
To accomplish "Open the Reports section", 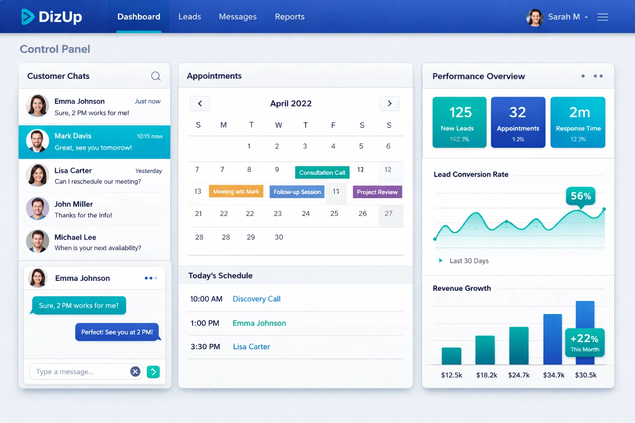I will point(289,17).
